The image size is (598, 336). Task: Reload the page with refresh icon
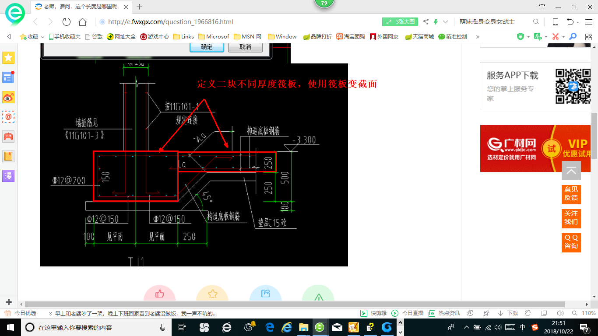[67, 22]
